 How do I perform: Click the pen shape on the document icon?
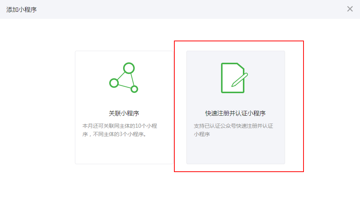239,79
